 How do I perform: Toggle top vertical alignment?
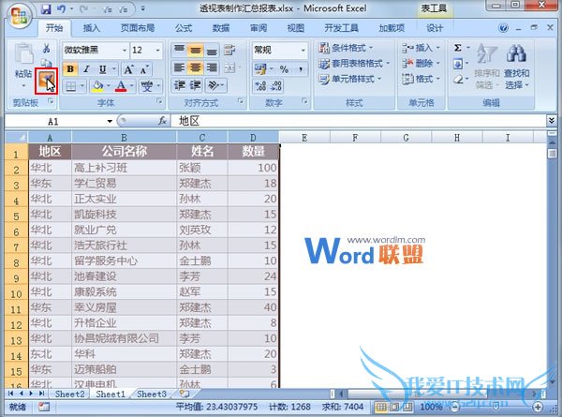(179, 51)
